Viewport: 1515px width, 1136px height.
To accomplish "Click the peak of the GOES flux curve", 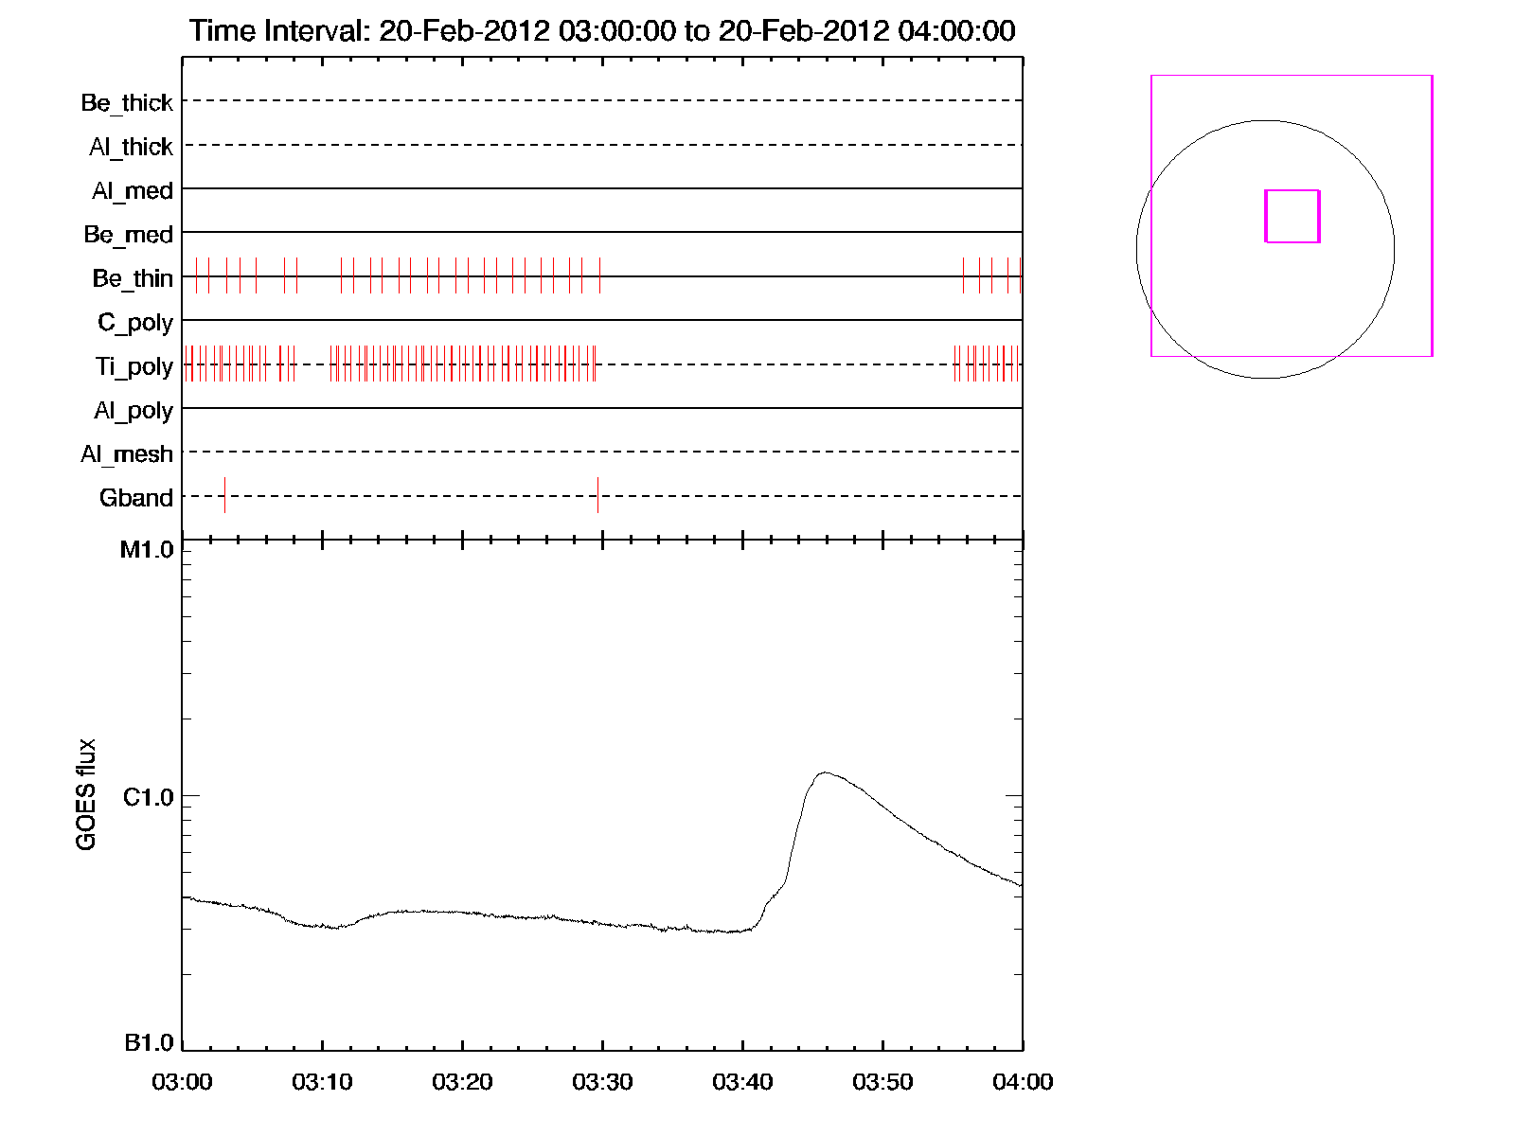I will [x=825, y=772].
